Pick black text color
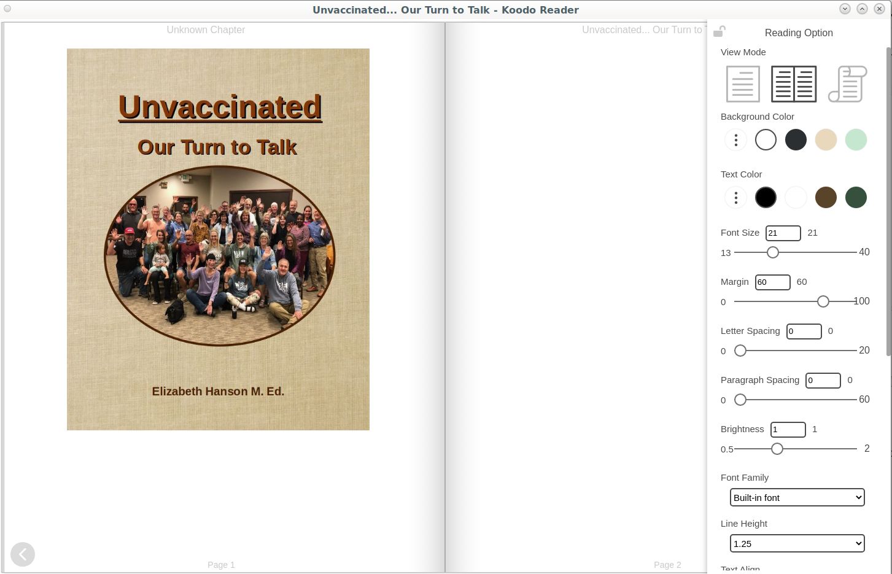 point(766,198)
